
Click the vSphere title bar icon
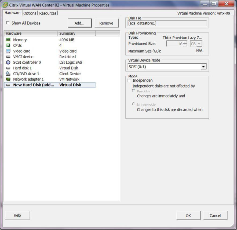(x=5, y=5)
